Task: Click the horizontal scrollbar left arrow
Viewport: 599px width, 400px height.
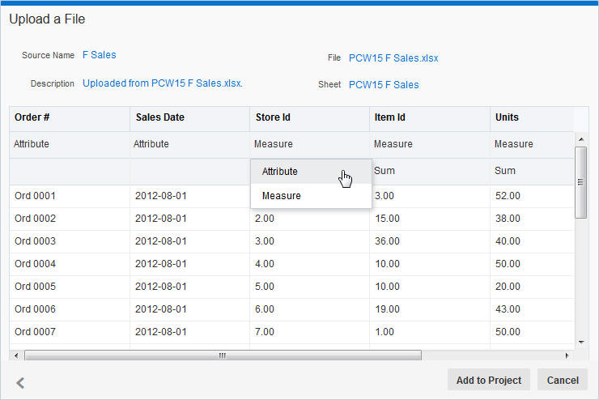Action: (x=16, y=355)
